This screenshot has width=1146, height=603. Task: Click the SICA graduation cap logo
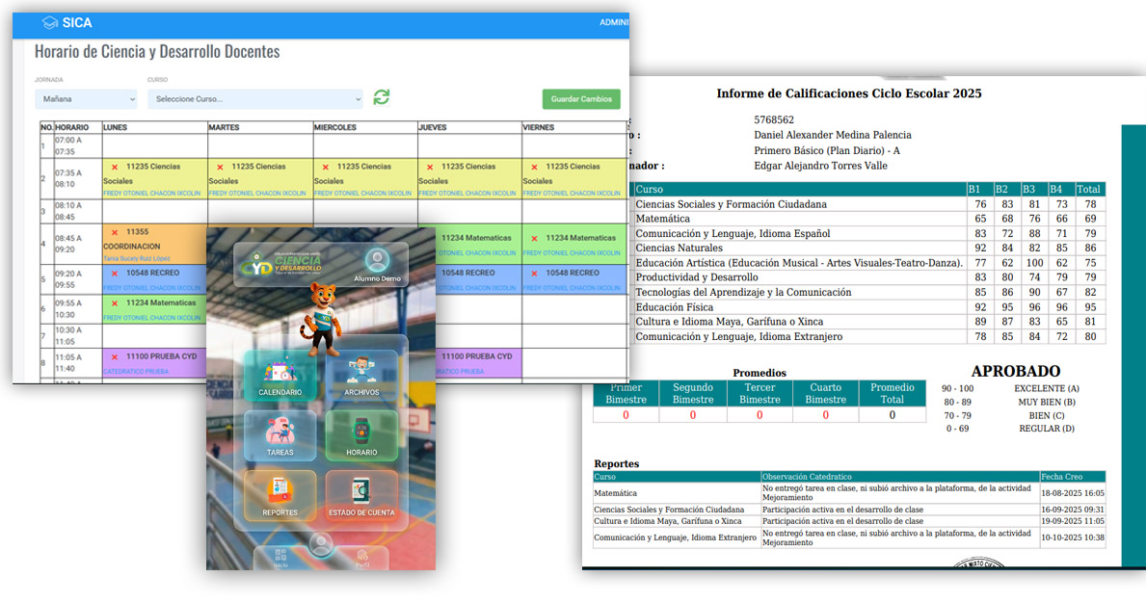[50, 23]
